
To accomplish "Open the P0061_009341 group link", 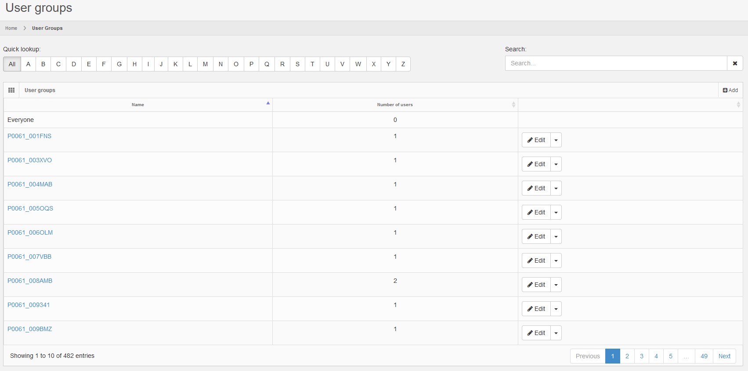I will click(x=29, y=305).
